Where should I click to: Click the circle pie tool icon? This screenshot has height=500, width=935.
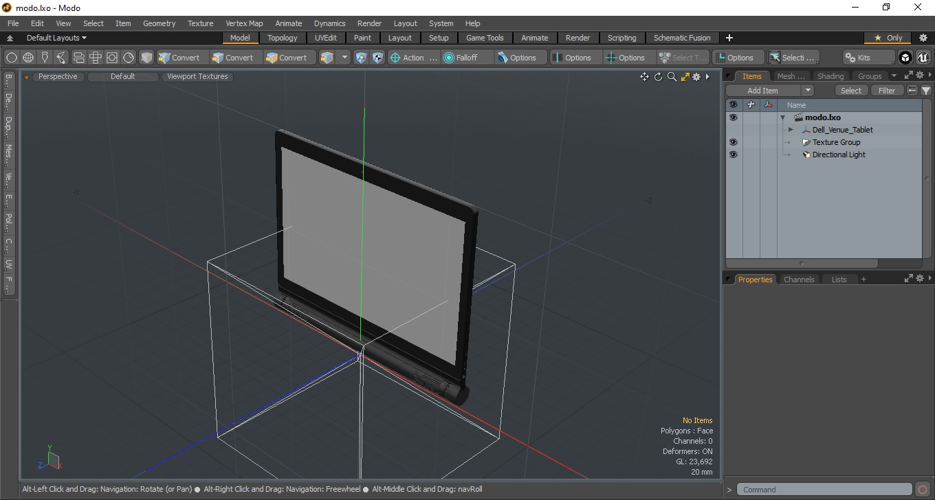(x=129, y=58)
